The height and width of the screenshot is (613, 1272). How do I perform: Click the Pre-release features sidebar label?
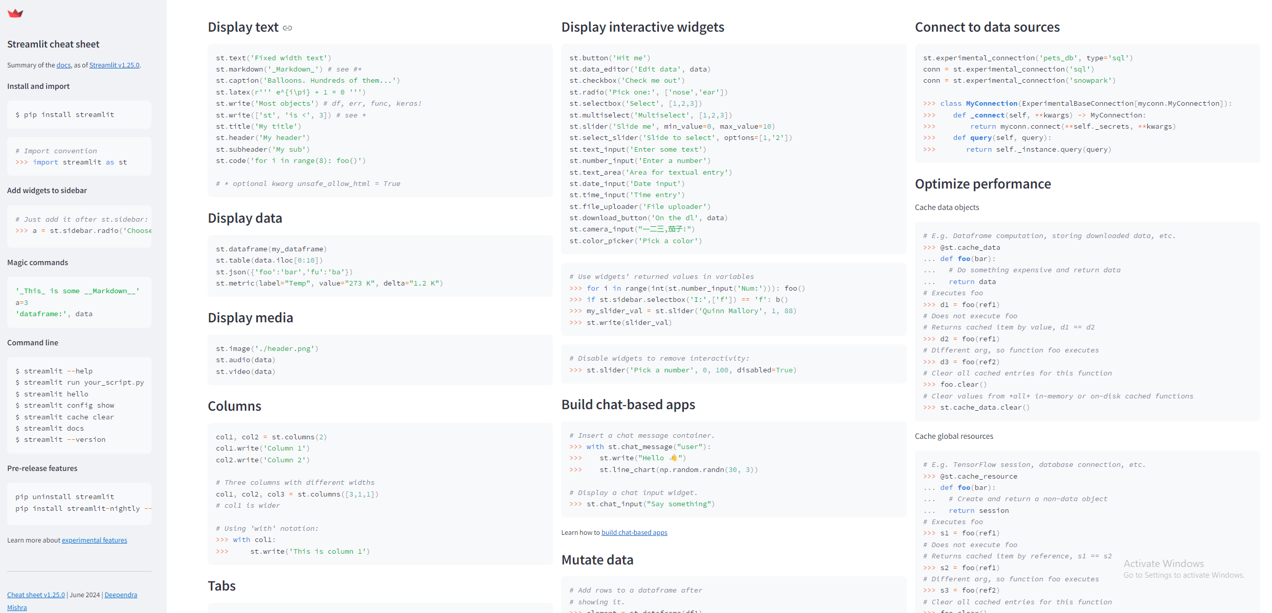(x=42, y=468)
